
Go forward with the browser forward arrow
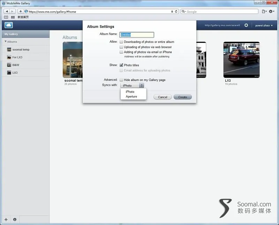12,11
